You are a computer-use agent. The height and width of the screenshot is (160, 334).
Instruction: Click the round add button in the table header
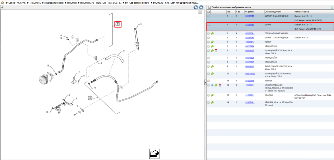point(208,12)
